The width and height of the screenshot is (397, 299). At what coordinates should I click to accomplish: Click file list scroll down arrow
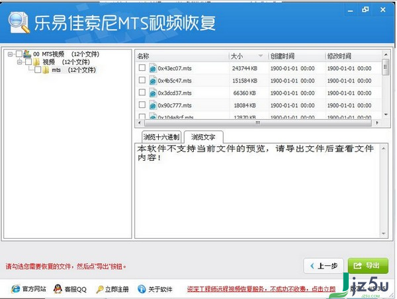click(386, 114)
